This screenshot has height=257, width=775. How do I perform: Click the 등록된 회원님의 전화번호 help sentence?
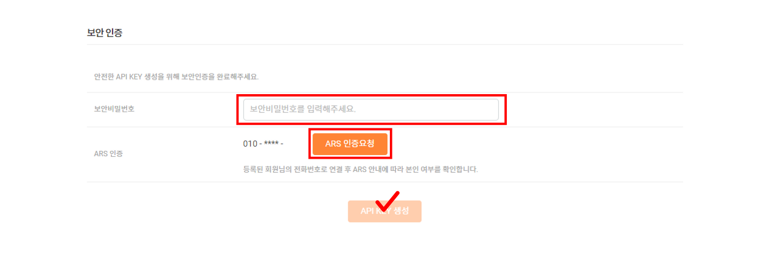[360, 170]
